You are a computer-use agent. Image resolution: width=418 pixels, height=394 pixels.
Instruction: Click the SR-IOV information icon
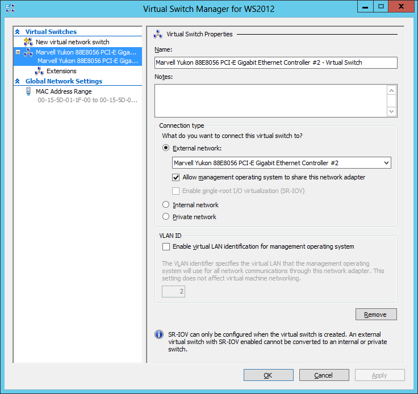[159, 335]
